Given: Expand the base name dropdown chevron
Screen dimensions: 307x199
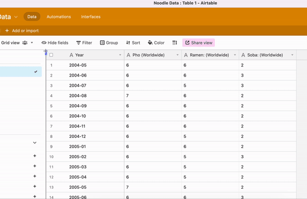Looking at the screenshot, I should (x=16, y=17).
